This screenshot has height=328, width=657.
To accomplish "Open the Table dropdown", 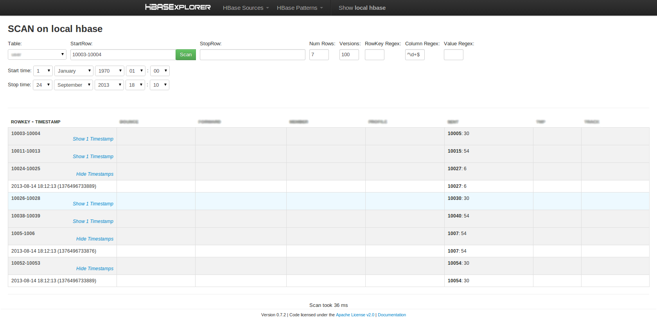I will pyautogui.click(x=37, y=55).
